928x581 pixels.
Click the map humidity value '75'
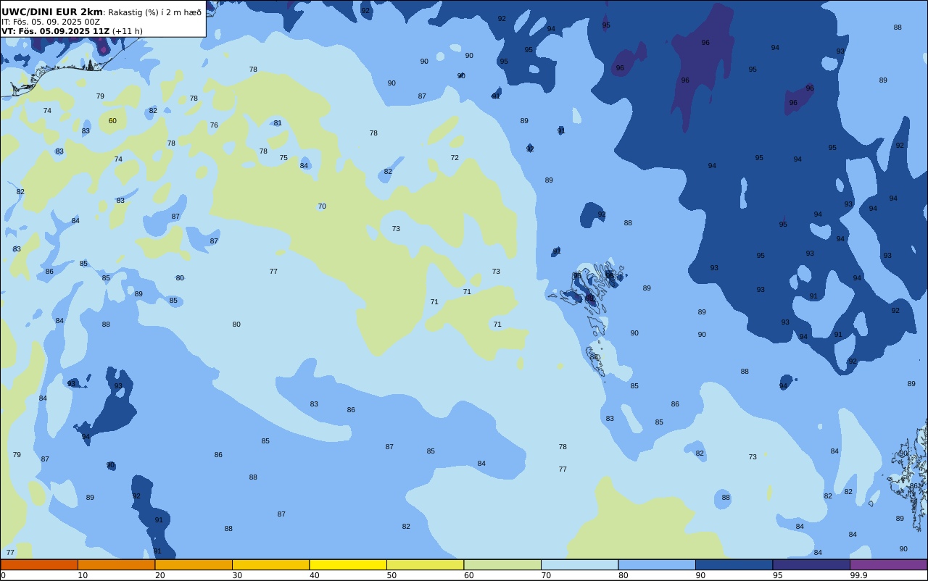283,158
